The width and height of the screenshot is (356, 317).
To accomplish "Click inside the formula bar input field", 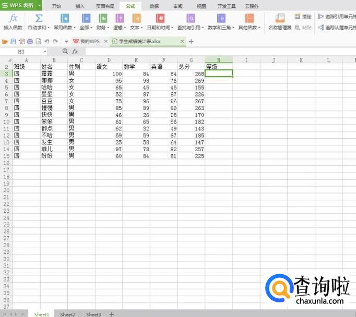I will [x=220, y=52].
